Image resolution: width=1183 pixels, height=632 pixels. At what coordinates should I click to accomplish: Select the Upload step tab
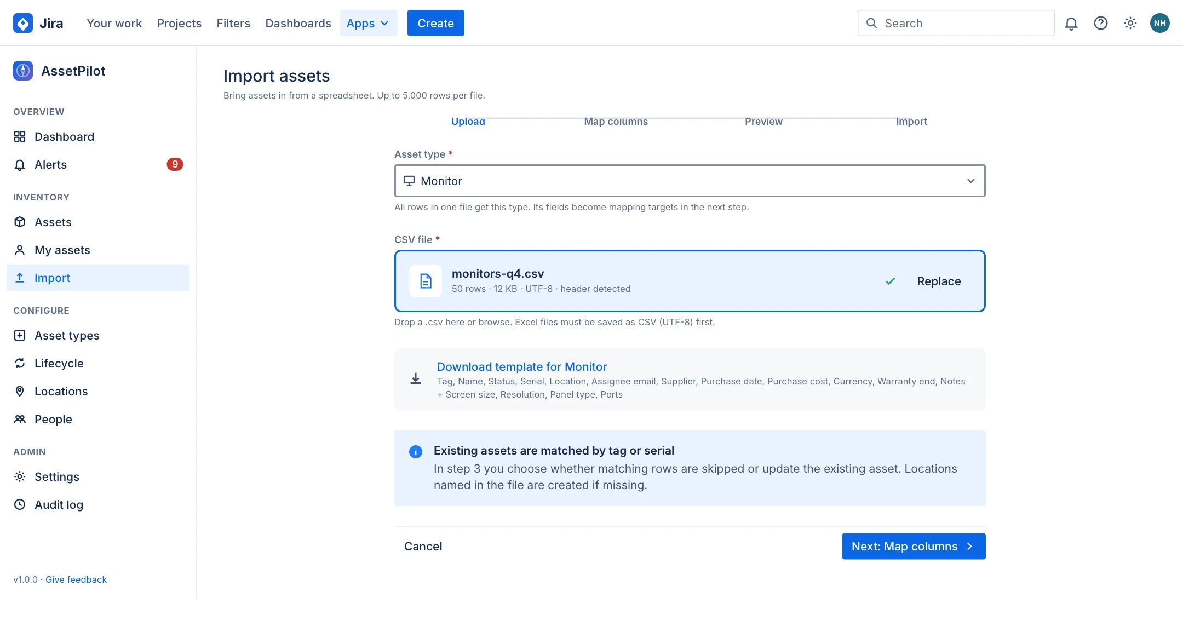[468, 121]
